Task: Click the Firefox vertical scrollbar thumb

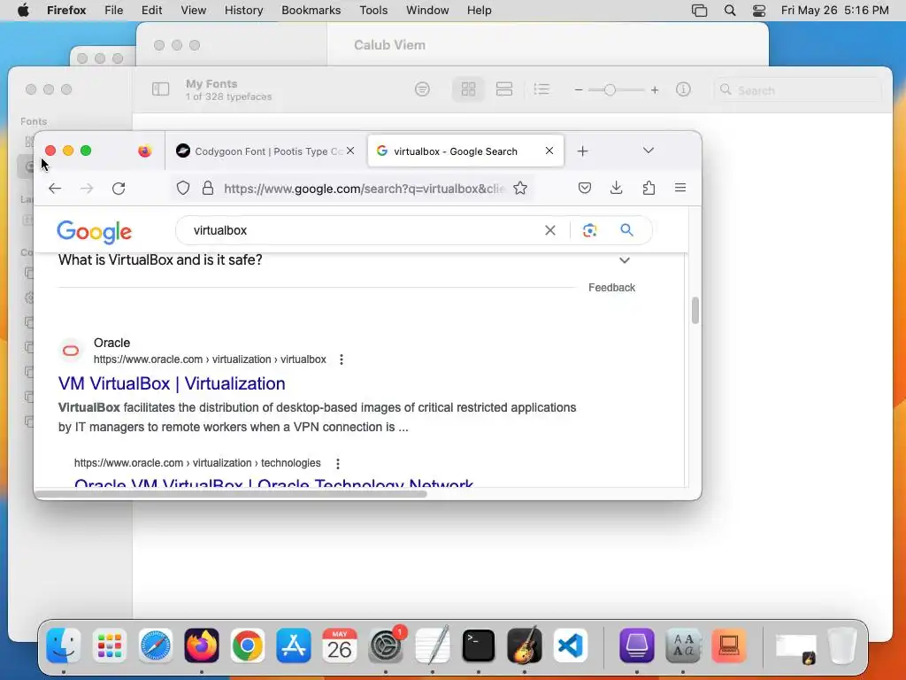Action: (695, 311)
